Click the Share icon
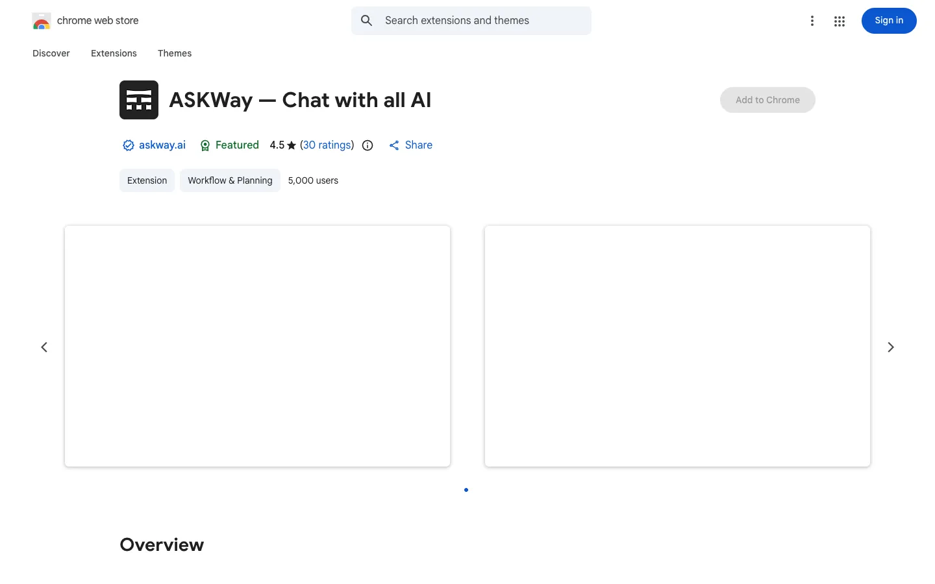 (394, 145)
